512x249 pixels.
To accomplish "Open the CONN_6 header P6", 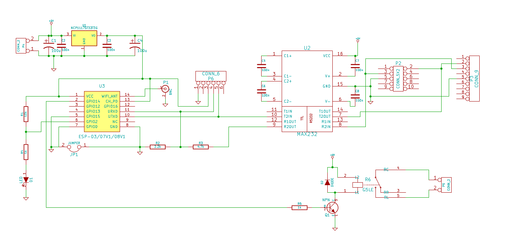I will point(211,75).
